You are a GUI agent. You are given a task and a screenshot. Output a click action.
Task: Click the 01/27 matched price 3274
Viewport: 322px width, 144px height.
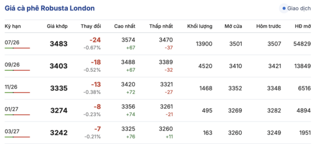click(x=59, y=111)
